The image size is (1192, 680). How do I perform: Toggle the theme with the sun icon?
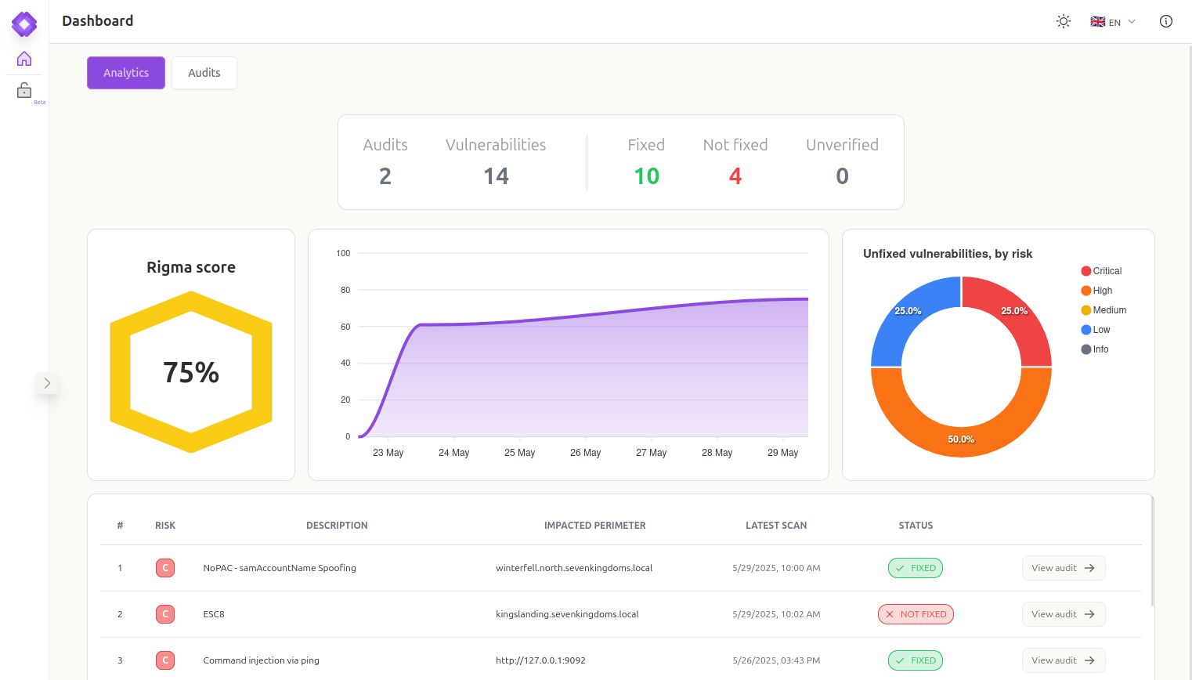click(x=1064, y=22)
